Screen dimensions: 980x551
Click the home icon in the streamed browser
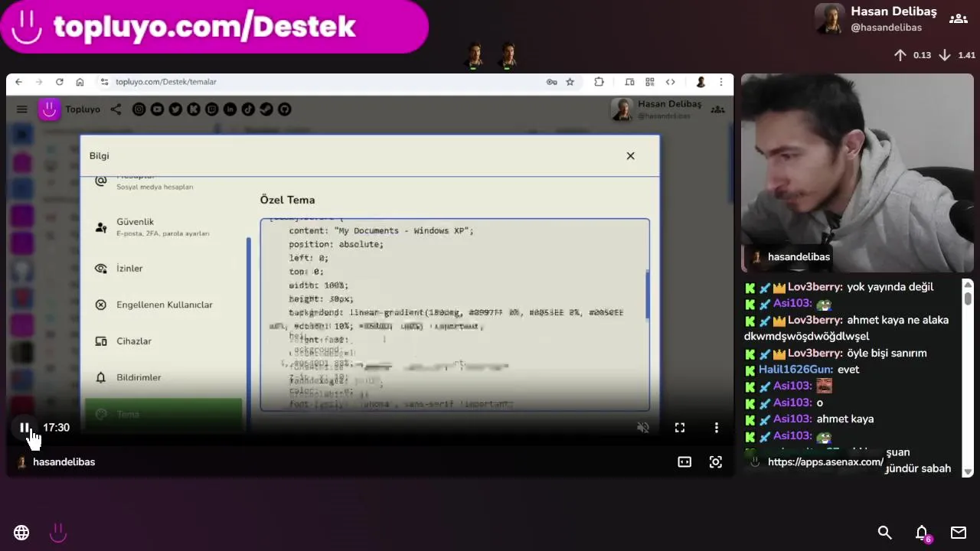pos(80,82)
